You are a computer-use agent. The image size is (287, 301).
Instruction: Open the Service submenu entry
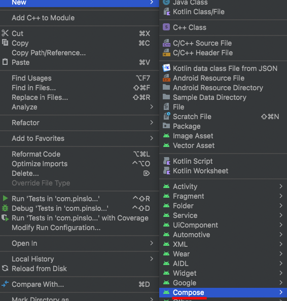pyautogui.click(x=223, y=215)
